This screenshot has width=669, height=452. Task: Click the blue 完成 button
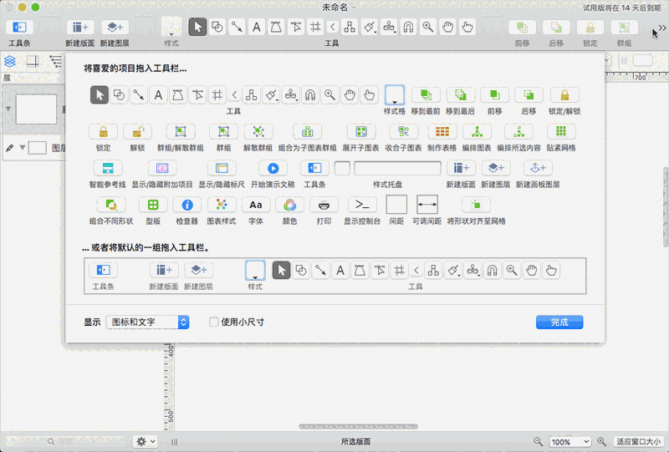pos(559,322)
